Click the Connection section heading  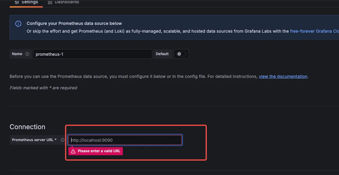(28, 127)
